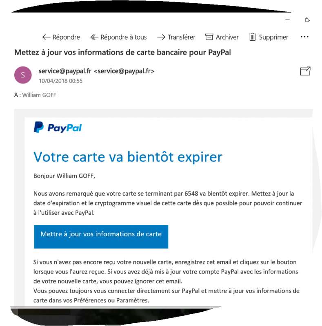Select the Transférer label
Image resolution: width=322 pixels, height=326 pixels.
pos(182,37)
